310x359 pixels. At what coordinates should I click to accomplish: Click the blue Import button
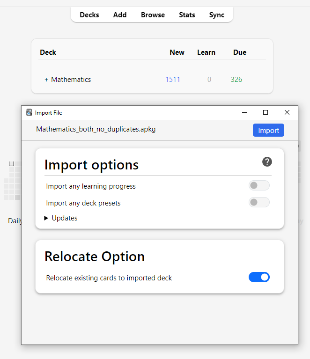268,131
